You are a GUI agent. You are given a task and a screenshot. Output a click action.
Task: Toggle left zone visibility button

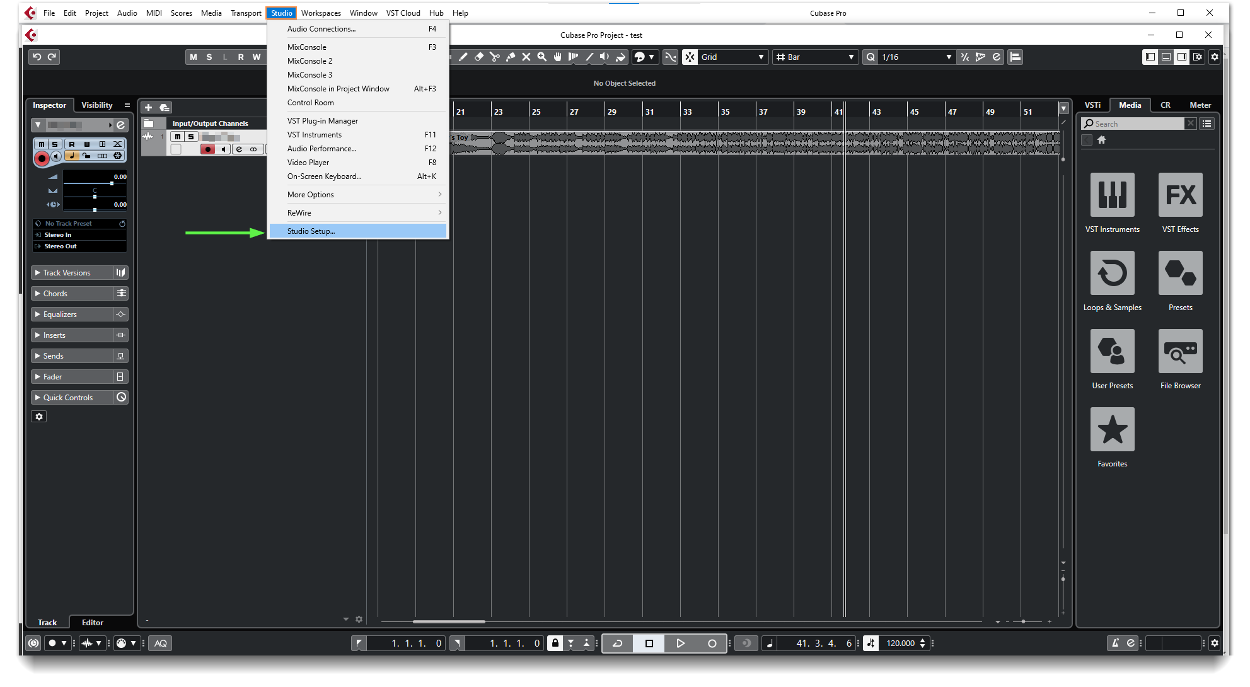[x=1150, y=57]
